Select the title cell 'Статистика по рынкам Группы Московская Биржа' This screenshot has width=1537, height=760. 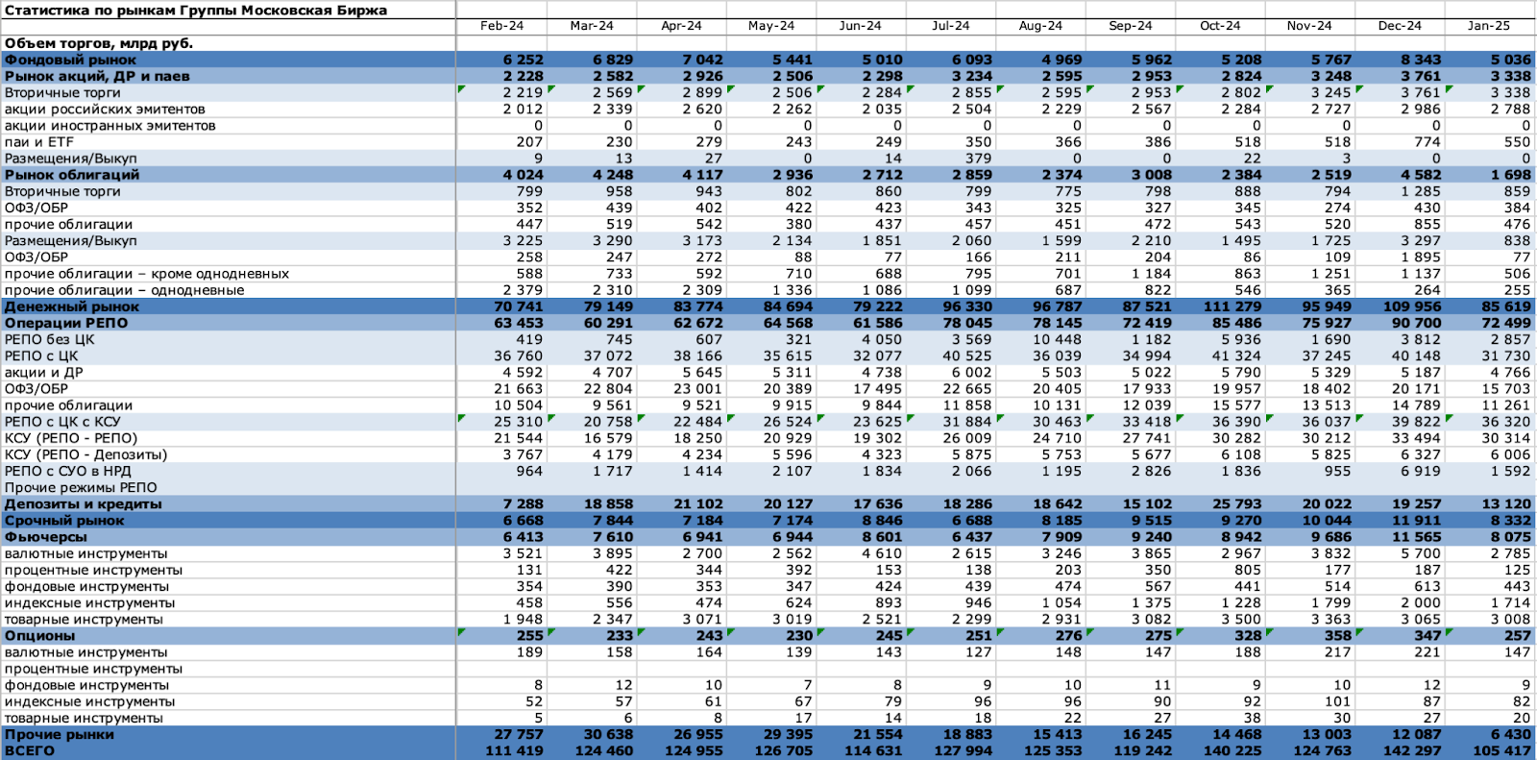pyautogui.click(x=196, y=11)
